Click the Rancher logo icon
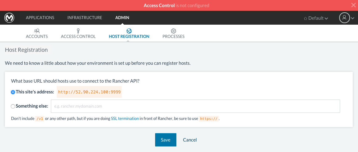The width and height of the screenshot is (358, 152). point(10,18)
